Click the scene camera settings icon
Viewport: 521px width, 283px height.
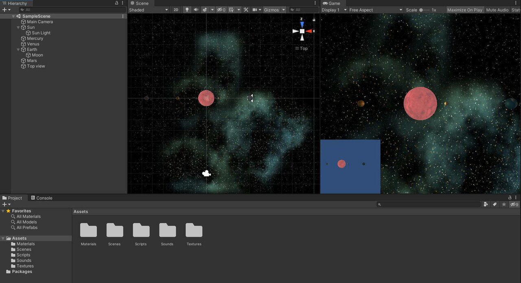[x=255, y=10]
